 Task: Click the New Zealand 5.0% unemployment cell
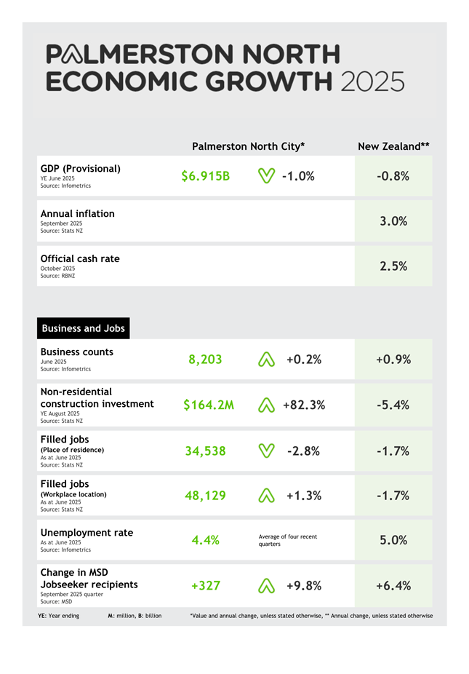393,540
